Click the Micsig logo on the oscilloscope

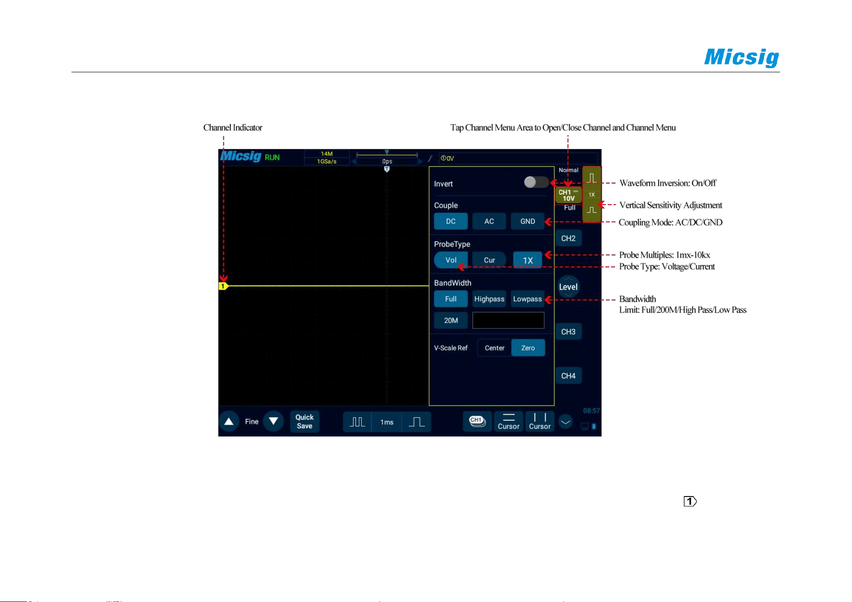pos(241,156)
